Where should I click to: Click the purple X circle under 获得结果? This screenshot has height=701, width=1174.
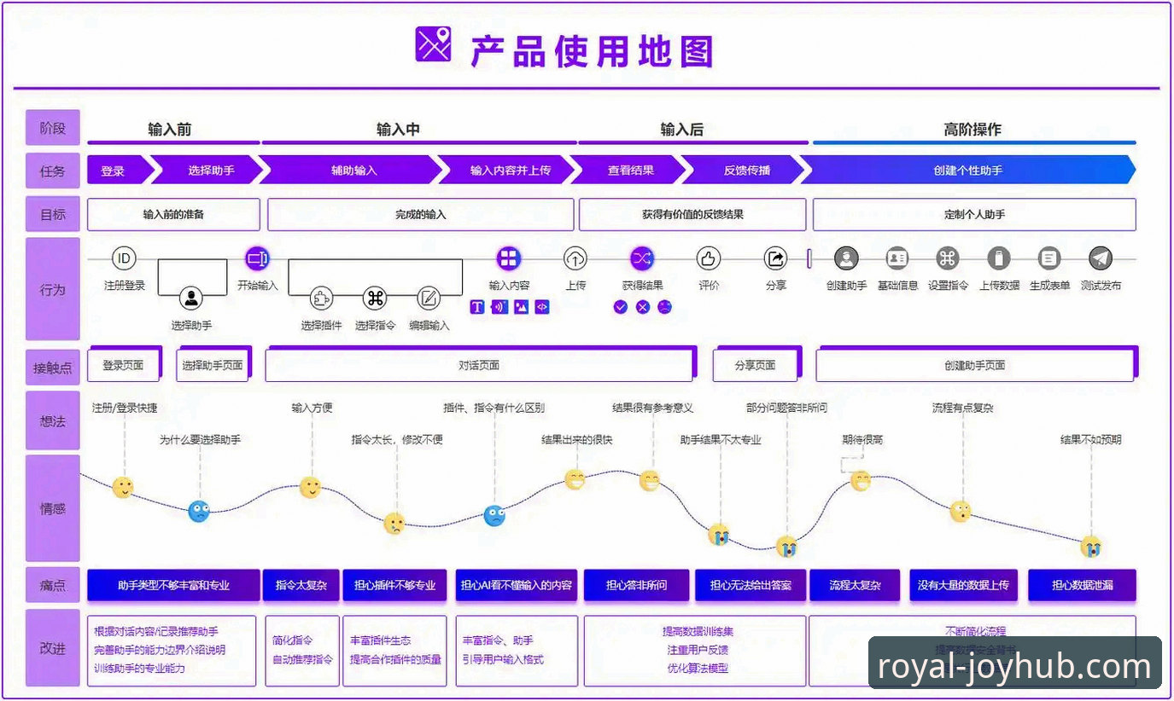(643, 307)
